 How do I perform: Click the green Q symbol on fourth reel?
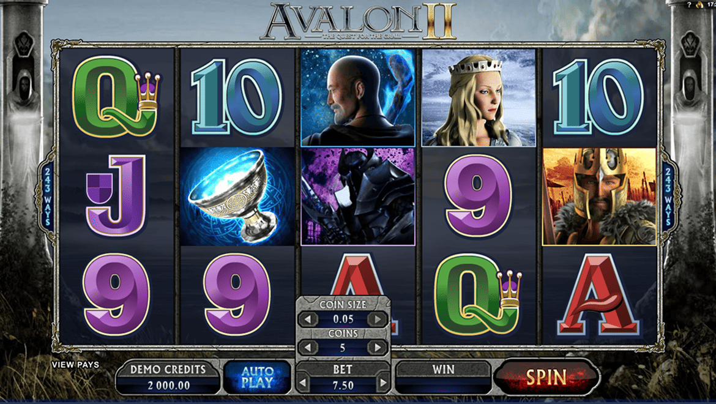477,295
